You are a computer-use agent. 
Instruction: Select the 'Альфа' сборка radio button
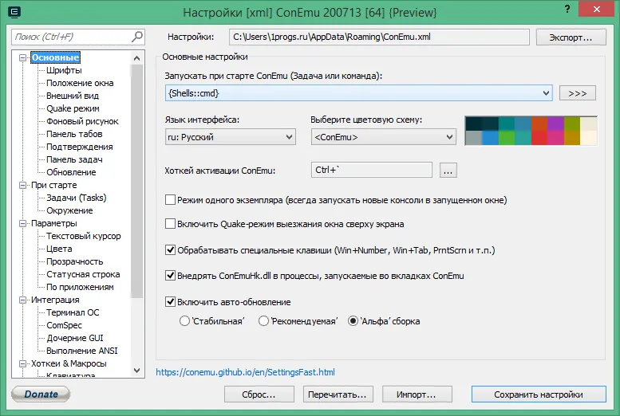tap(353, 321)
